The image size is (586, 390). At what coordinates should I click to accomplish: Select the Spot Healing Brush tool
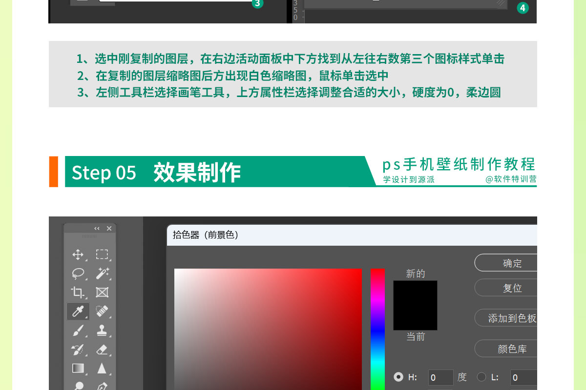102,312
